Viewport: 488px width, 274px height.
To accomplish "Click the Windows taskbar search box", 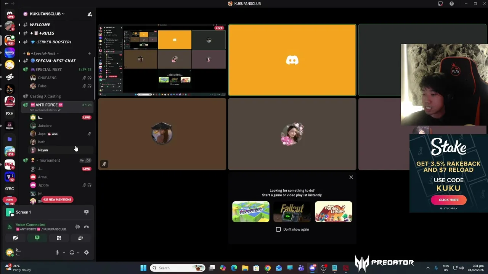I will click(177, 268).
